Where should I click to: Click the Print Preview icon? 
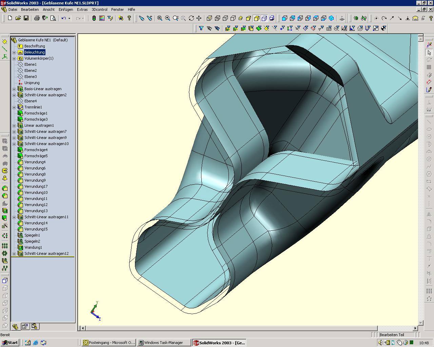(53, 18)
